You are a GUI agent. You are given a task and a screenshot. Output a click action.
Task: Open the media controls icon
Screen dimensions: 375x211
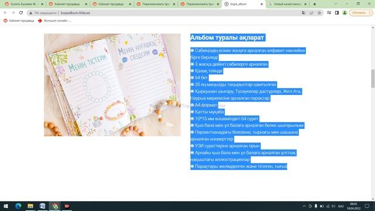[329, 13]
